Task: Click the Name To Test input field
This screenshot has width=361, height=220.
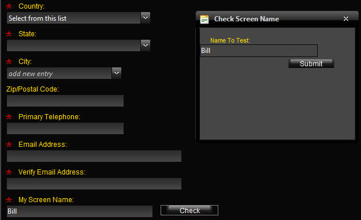Action: pyautogui.click(x=259, y=51)
